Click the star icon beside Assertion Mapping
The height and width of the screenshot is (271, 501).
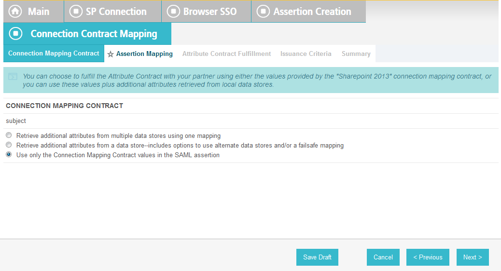pyautogui.click(x=111, y=54)
